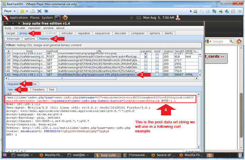The image size is (245, 160).
Task: Click the hard disk device icon in VMware
Action: pyautogui.click(x=195, y=11)
